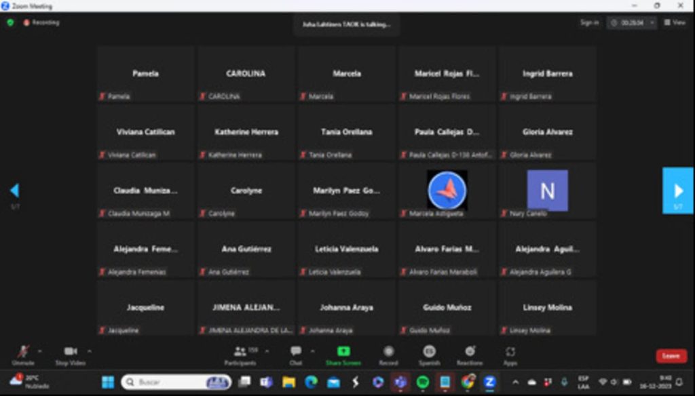The width and height of the screenshot is (695, 396).
Task: Open the View layout menu
Action: (x=675, y=22)
